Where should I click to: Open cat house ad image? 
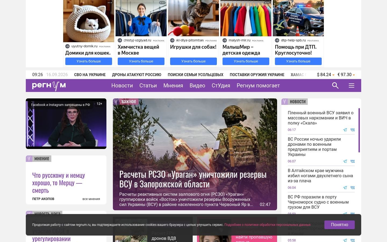(89, 21)
